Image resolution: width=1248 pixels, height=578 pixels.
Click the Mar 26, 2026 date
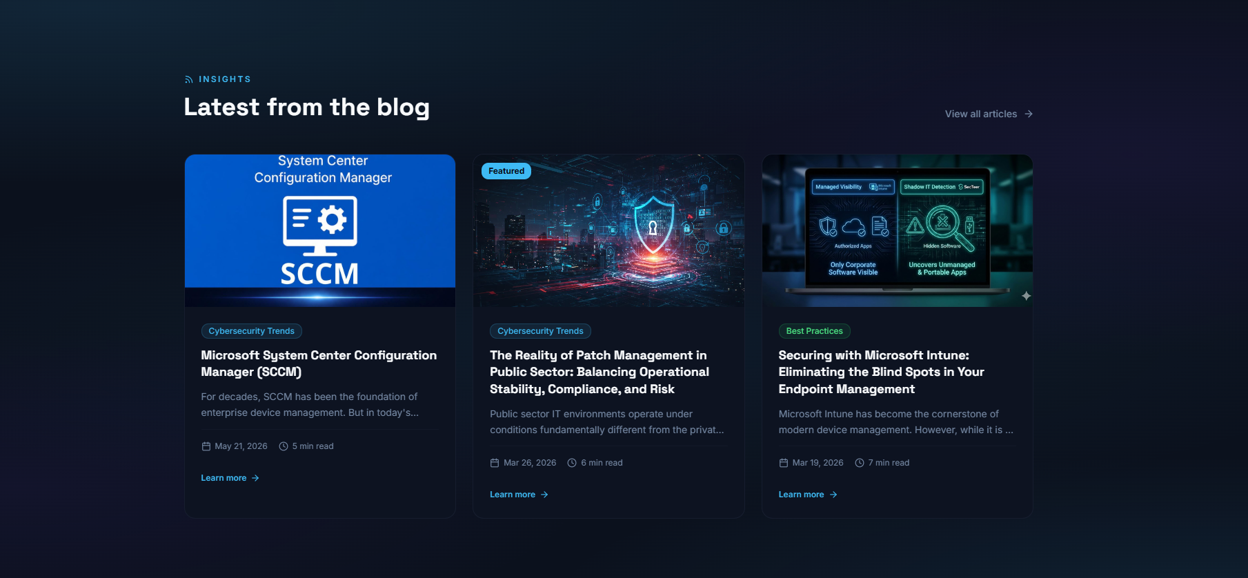click(530, 463)
